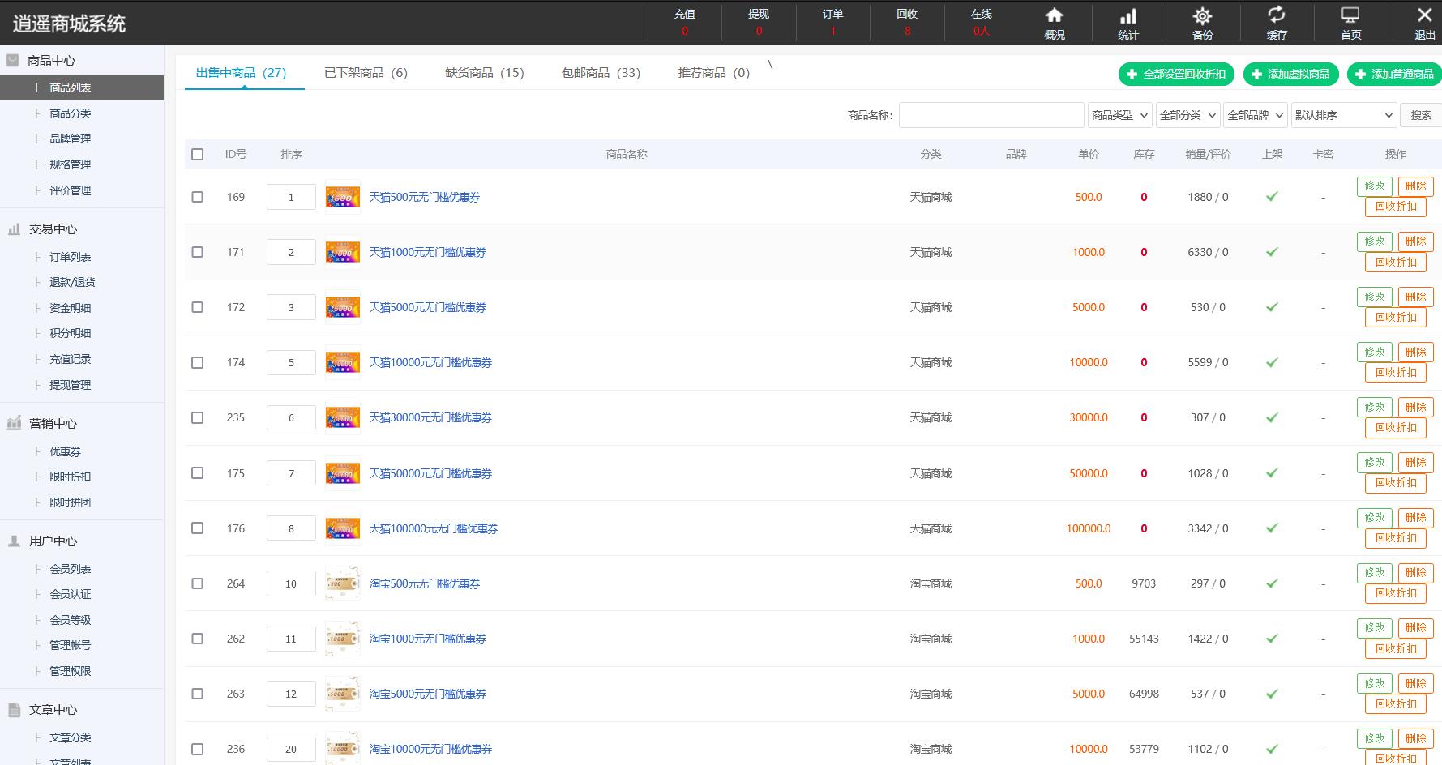Switch to 缺货商品 (15) tab

point(485,73)
